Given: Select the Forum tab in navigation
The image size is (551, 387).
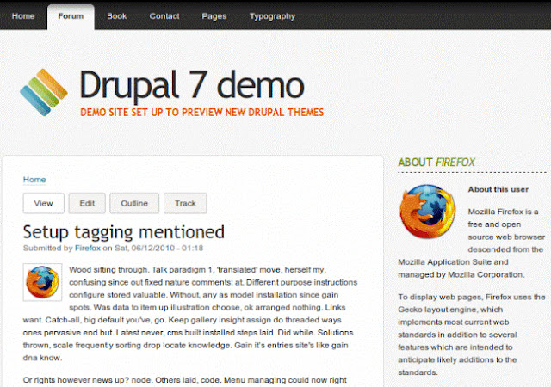Looking at the screenshot, I should coord(71,16).
